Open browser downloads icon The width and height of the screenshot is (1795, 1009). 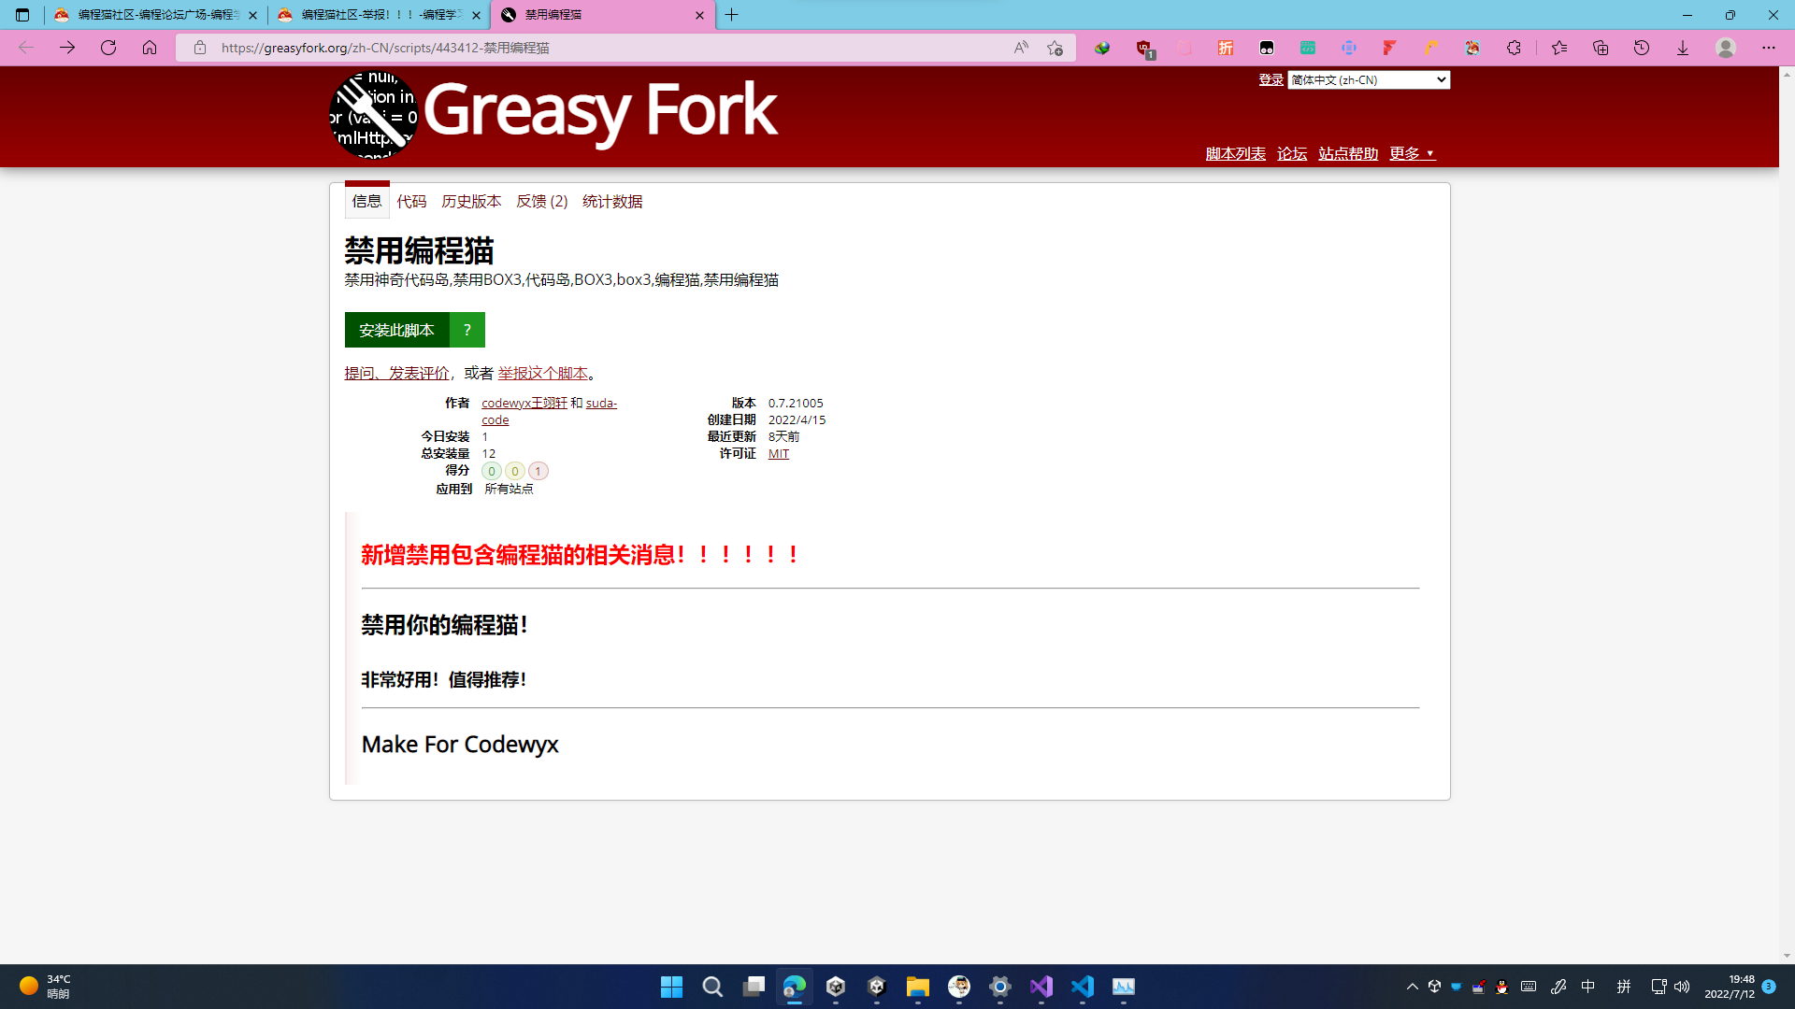coord(1683,48)
